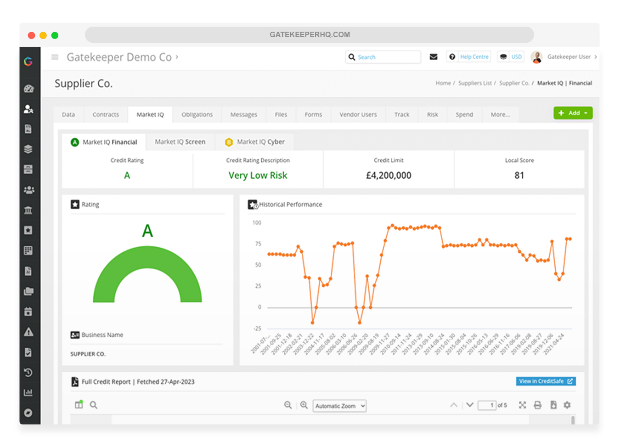620x448 pixels.
Task: Switch to the Forms tab
Action: [x=313, y=114]
